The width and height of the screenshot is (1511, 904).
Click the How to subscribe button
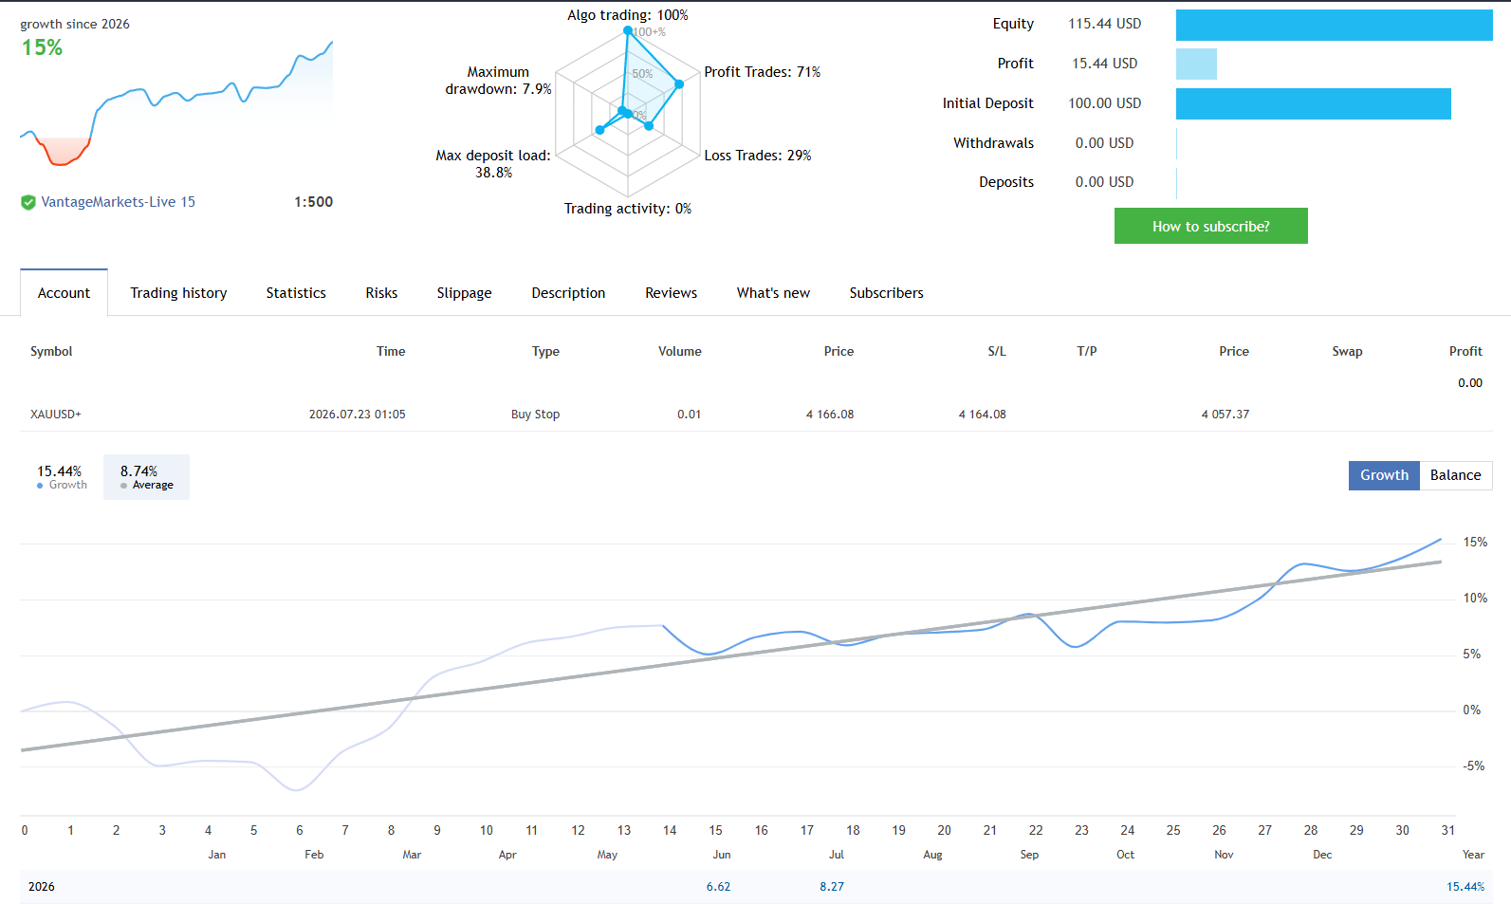(1211, 226)
